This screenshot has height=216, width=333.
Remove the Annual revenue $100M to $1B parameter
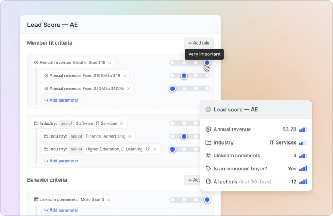tap(125, 76)
